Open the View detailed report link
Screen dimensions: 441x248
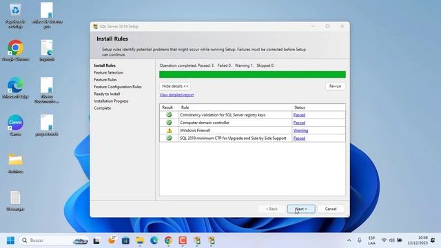coord(176,95)
